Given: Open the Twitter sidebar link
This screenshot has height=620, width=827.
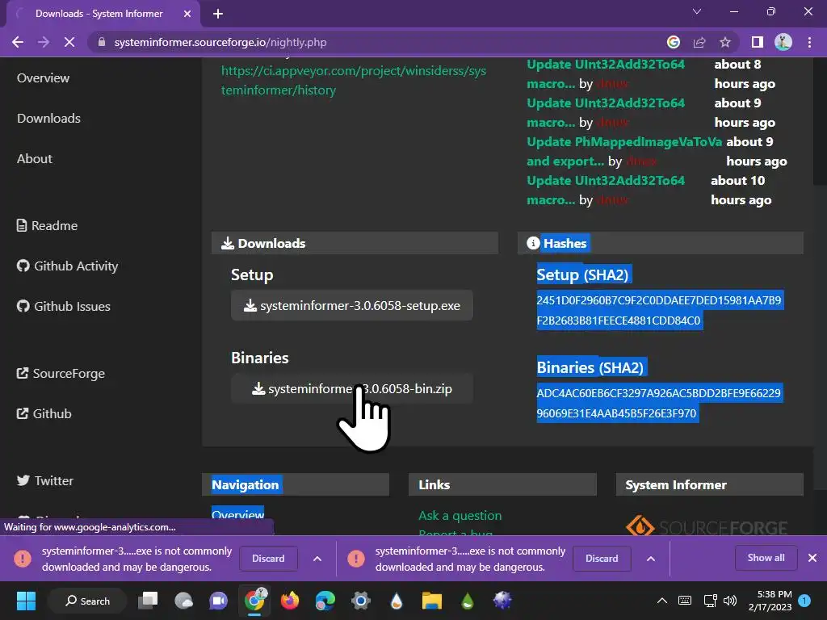Looking at the screenshot, I should pyautogui.click(x=45, y=481).
